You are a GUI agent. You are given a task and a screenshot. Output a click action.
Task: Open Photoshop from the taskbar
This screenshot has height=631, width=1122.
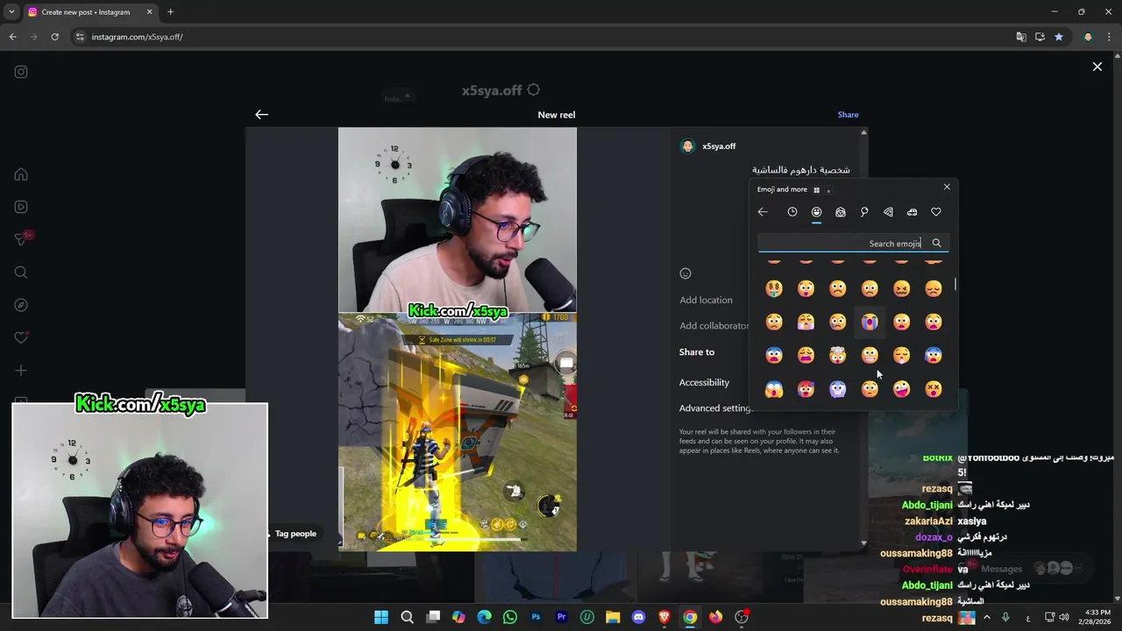tap(536, 617)
